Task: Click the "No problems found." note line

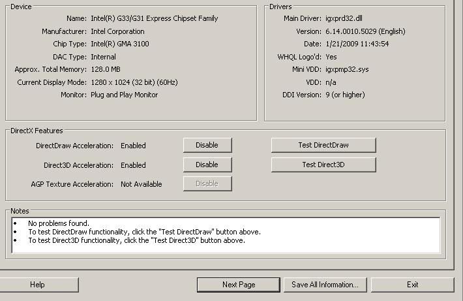Action: [59, 223]
